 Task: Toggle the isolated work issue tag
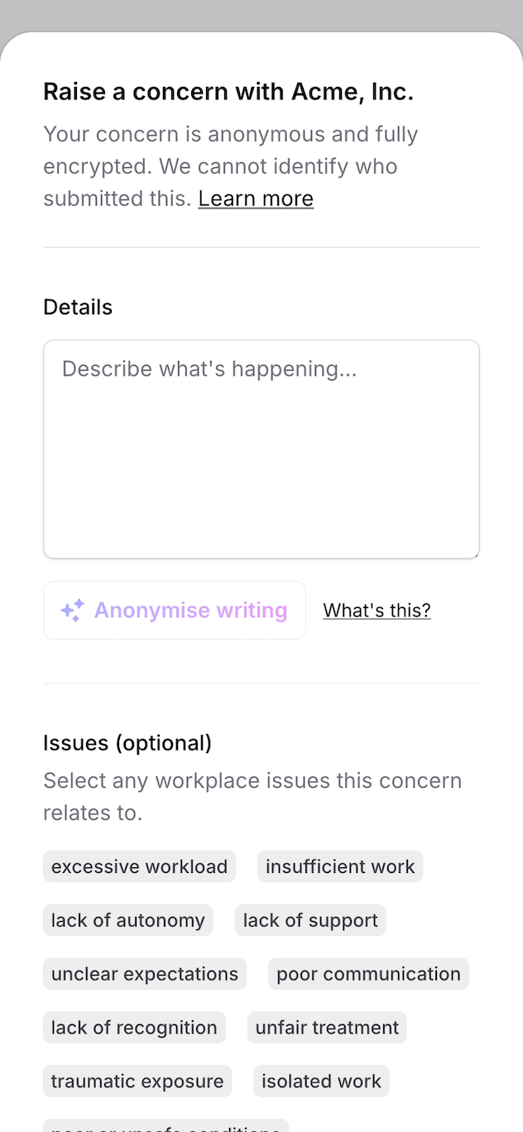[321, 1082]
